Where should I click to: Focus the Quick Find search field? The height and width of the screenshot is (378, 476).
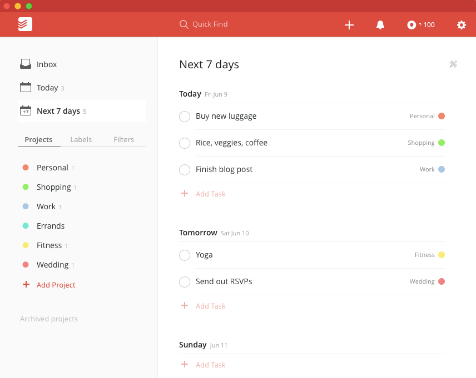(210, 24)
